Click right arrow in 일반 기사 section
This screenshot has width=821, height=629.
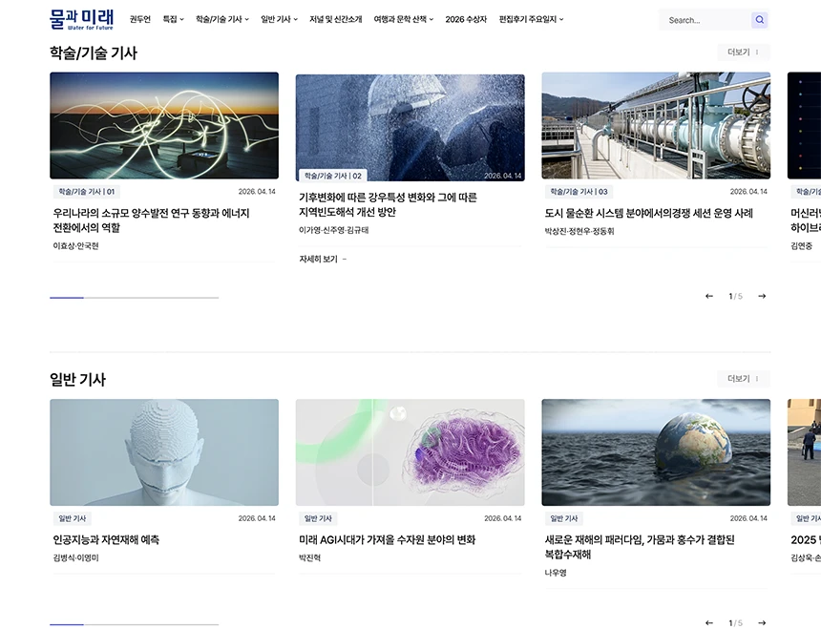[x=761, y=622]
